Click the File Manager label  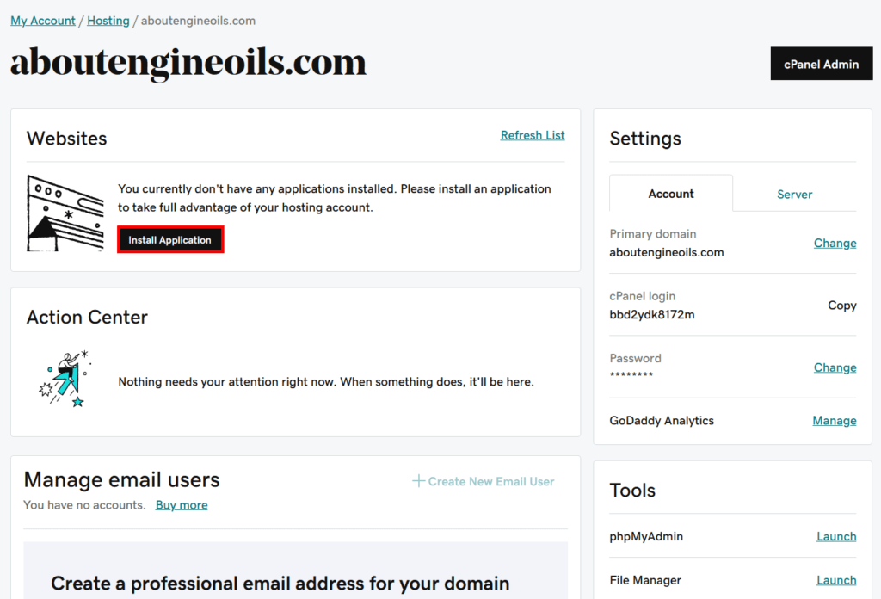645,580
